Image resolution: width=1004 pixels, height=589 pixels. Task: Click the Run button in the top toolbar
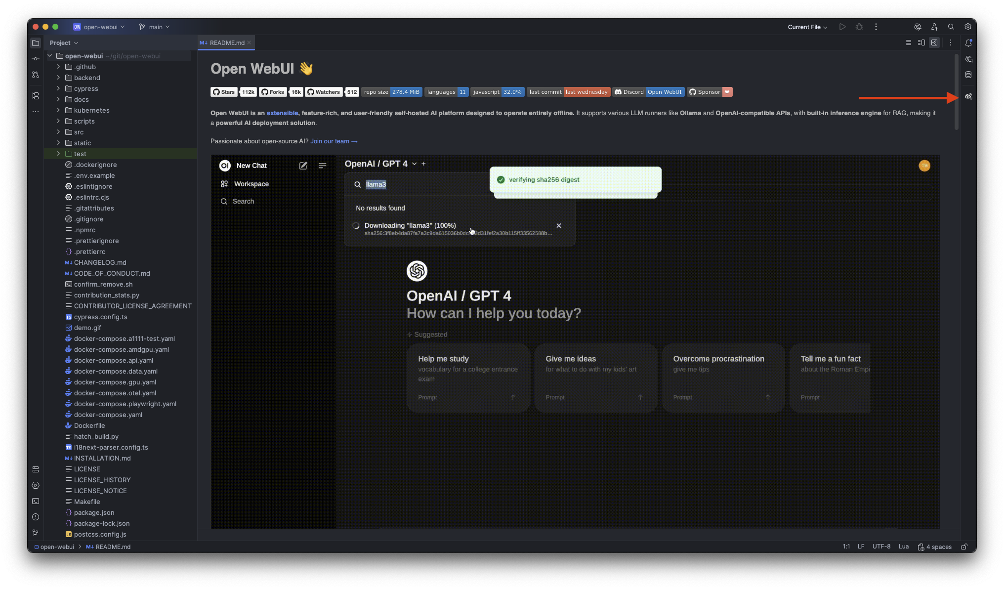(842, 27)
